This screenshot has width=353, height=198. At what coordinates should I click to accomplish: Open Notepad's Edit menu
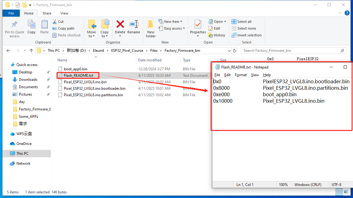click(x=227, y=75)
